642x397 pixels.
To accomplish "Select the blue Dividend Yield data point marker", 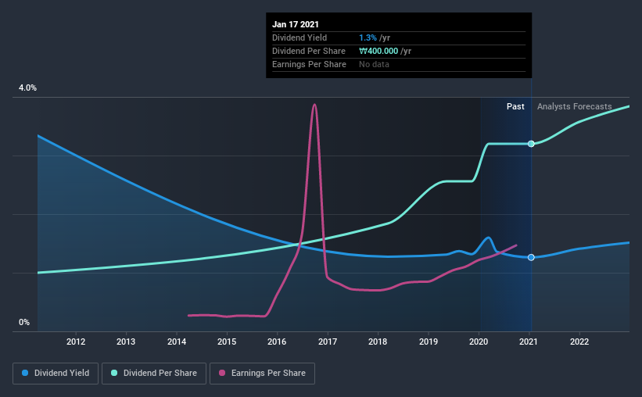I will [x=531, y=257].
